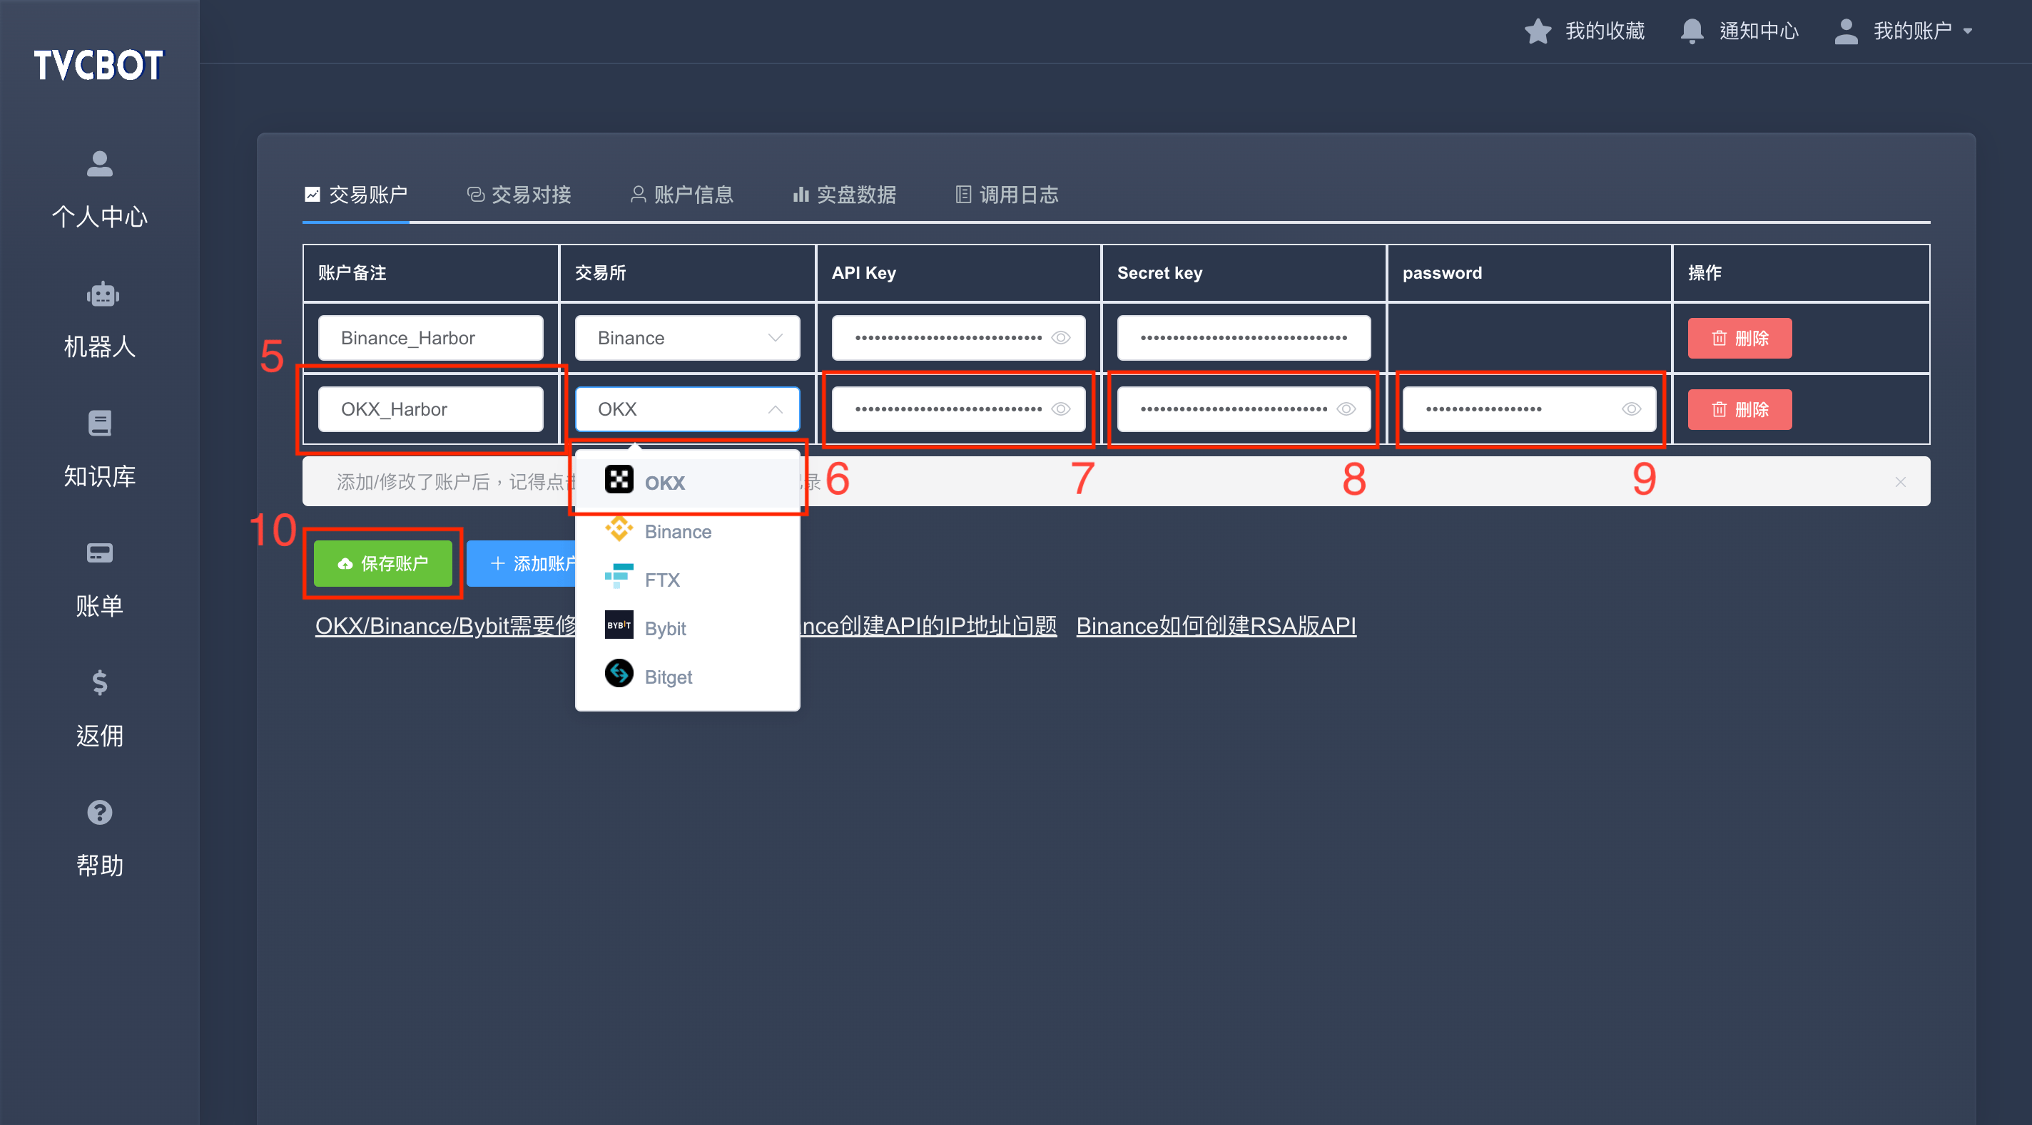Viewport: 2032px width, 1125px height.
Task: Open the 账单 card icon
Action: [99, 553]
